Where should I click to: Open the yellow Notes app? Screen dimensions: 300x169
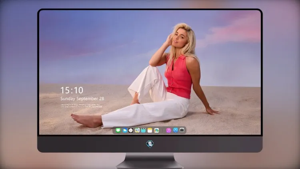click(x=150, y=130)
